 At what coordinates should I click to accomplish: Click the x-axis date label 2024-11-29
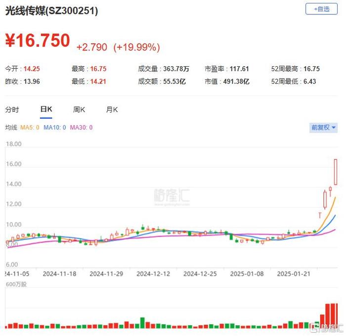click(x=106, y=274)
